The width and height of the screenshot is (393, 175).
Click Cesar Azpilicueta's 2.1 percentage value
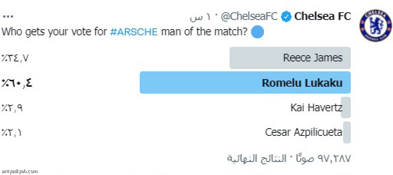[11, 132]
